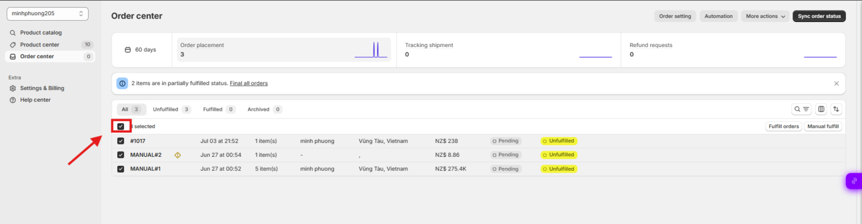Expand the More actions dropdown
862x224 pixels.
pos(765,16)
